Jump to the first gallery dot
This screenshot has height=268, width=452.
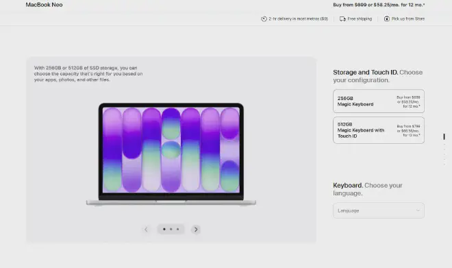(x=164, y=229)
